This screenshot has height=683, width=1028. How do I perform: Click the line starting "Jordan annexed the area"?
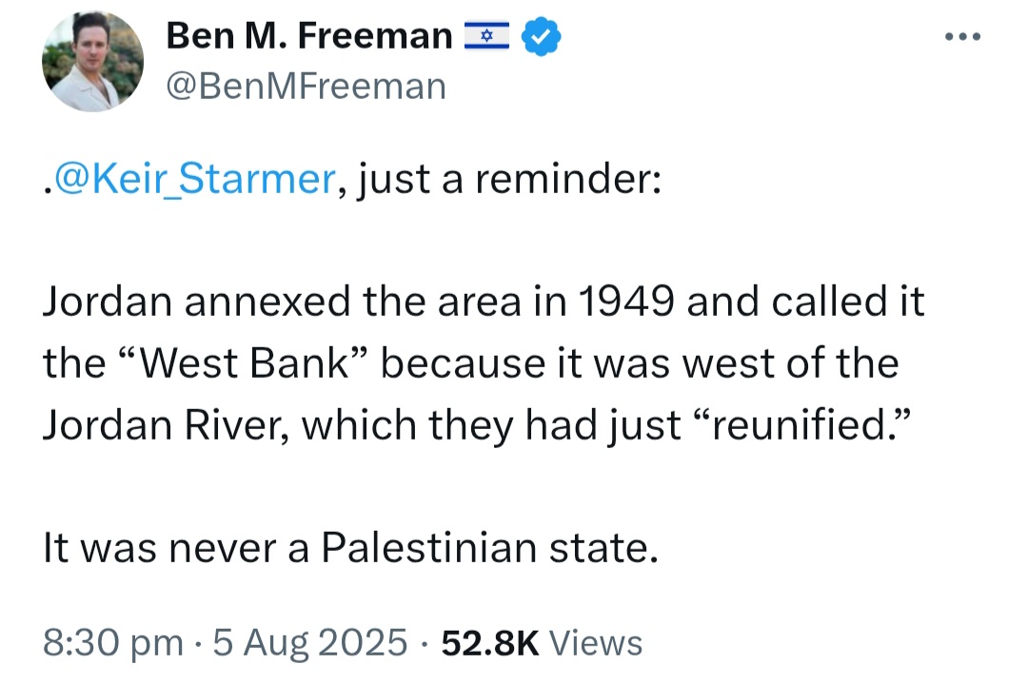[484, 302]
